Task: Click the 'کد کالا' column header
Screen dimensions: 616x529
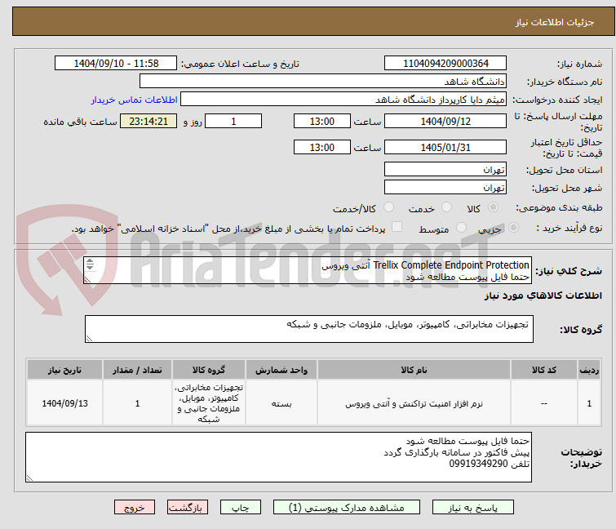Action: (543, 370)
